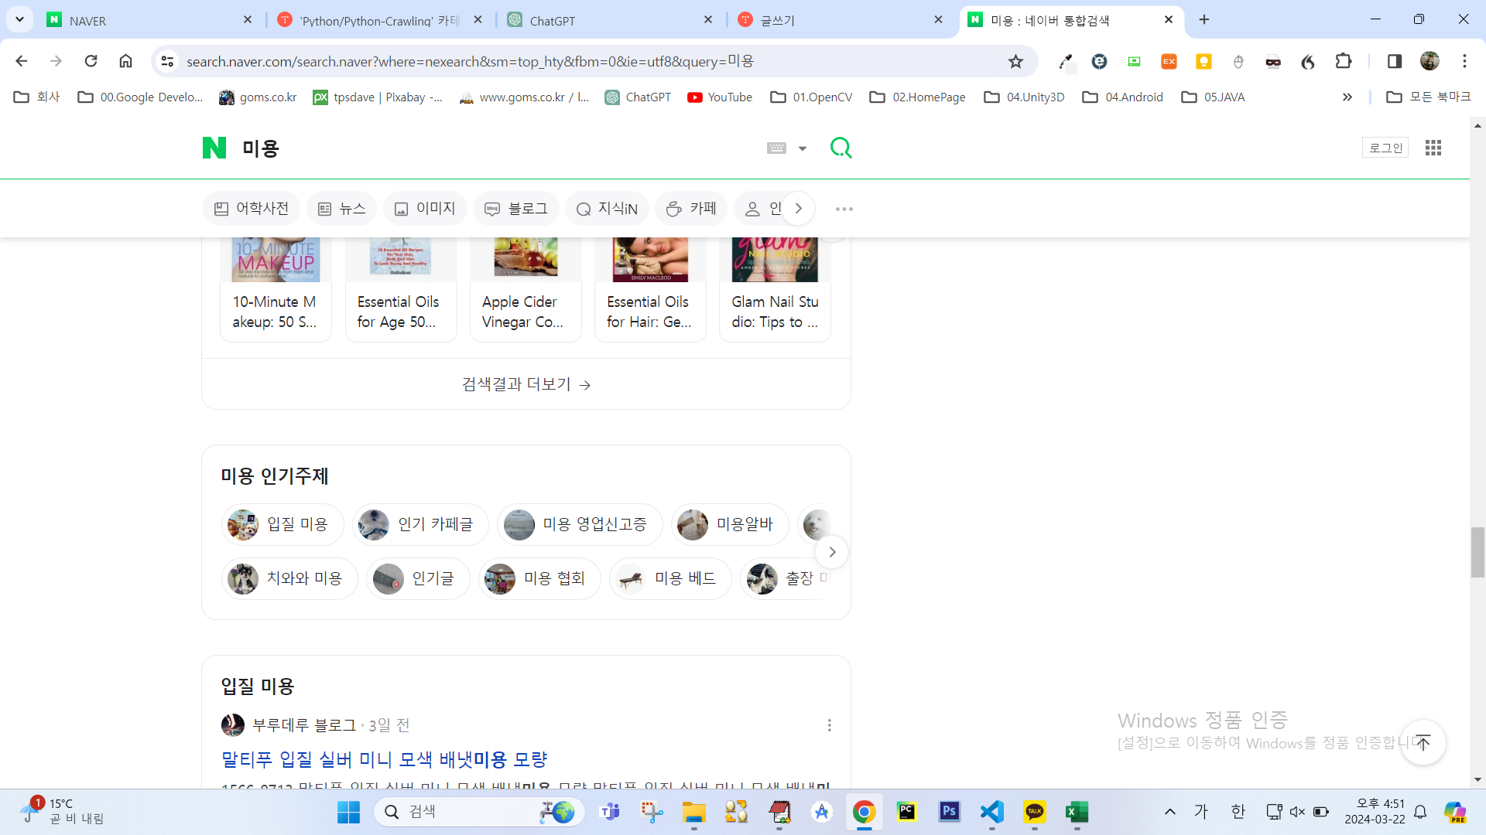Select the 블로그 search tab

516,209
